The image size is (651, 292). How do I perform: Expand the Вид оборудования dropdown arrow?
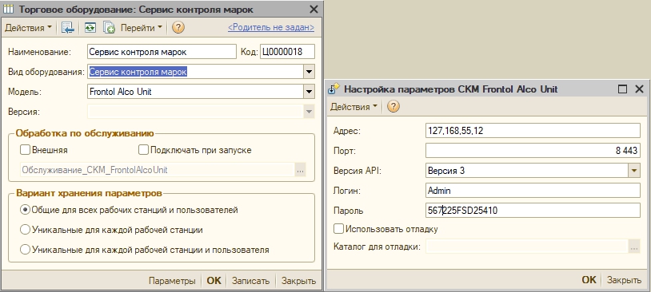pos(309,72)
